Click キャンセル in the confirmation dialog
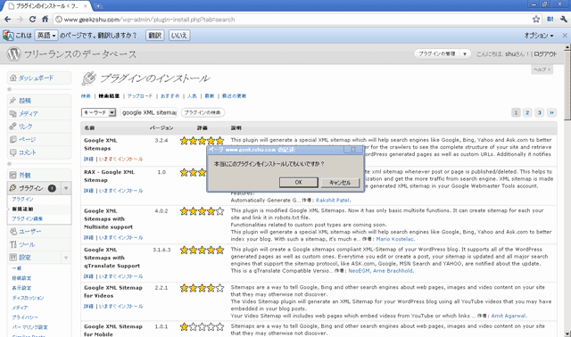This screenshot has height=337, width=571. 340,183
